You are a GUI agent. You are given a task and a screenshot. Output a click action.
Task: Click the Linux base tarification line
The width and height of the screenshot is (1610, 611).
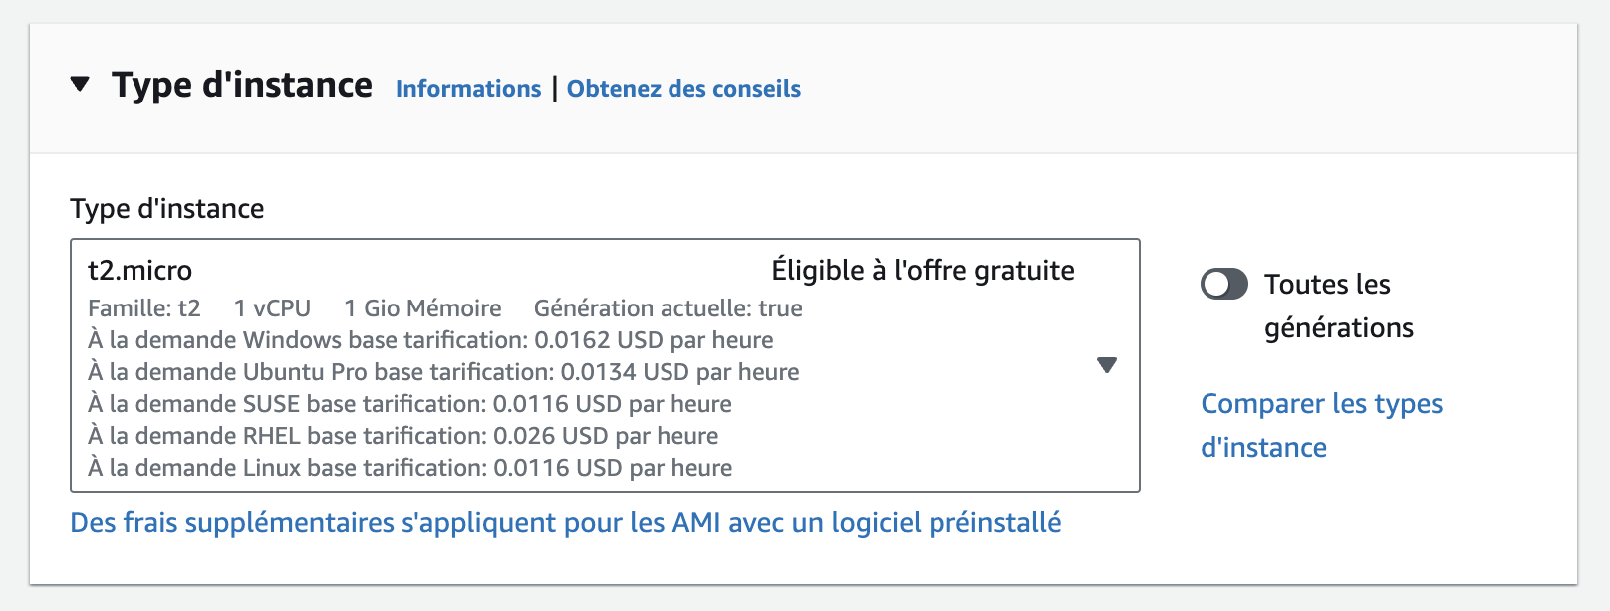point(409,468)
